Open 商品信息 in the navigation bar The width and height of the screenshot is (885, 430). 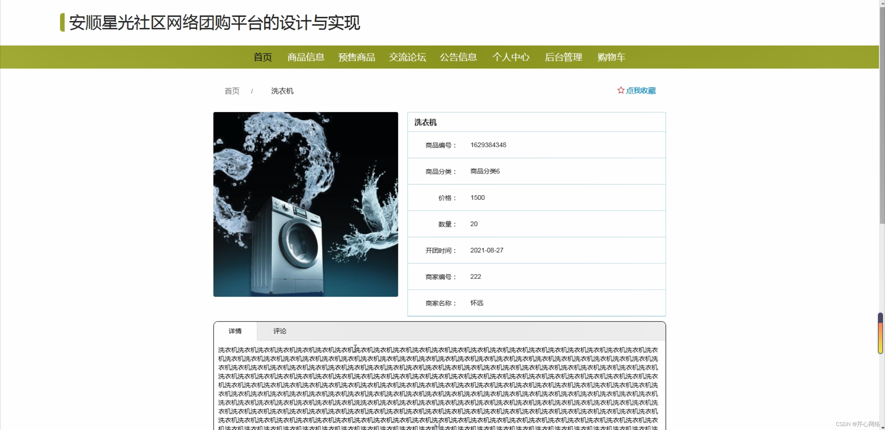(306, 57)
